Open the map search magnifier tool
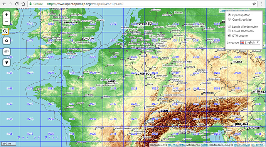Screen dimensions: 266x147 click(5, 31)
